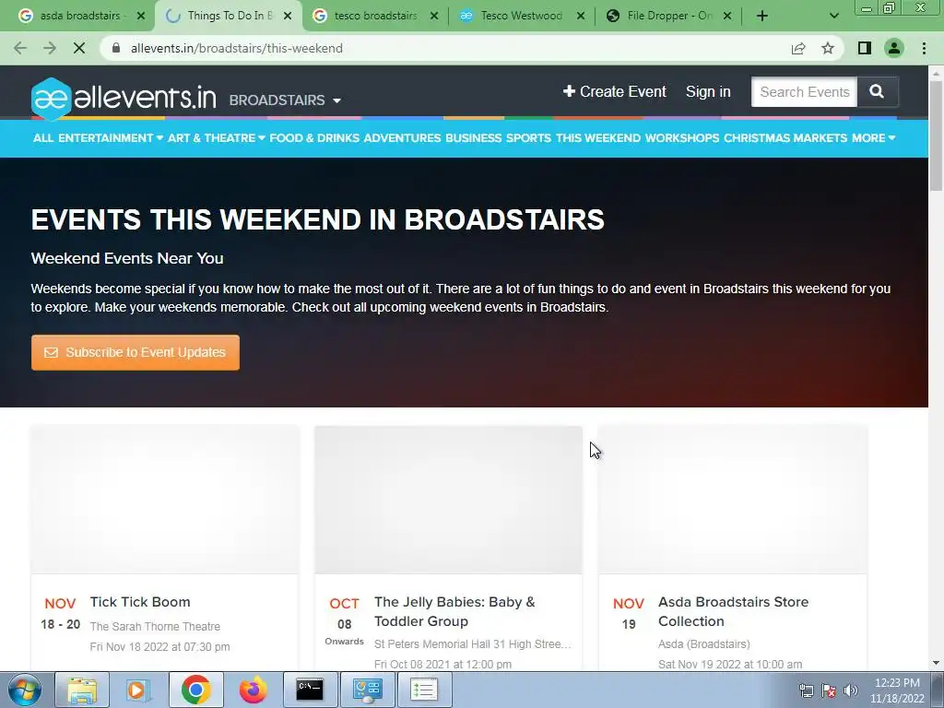Expand the BROADSTAIRS city dropdown
944x708 pixels.
(x=285, y=100)
